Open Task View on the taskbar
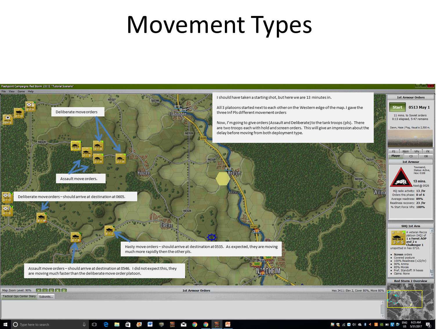This screenshot has height=329, width=437. (x=94, y=324)
